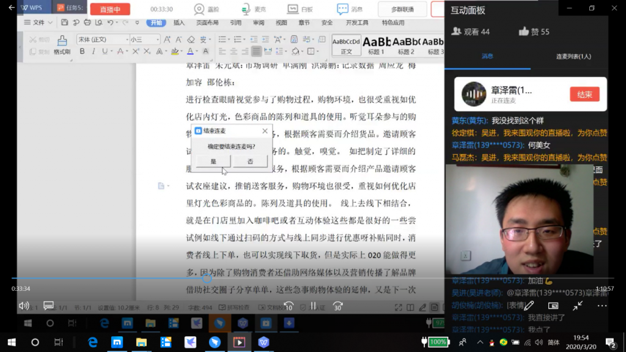Click the decrease indent icon
The height and width of the screenshot is (352, 626).
coord(254,39)
